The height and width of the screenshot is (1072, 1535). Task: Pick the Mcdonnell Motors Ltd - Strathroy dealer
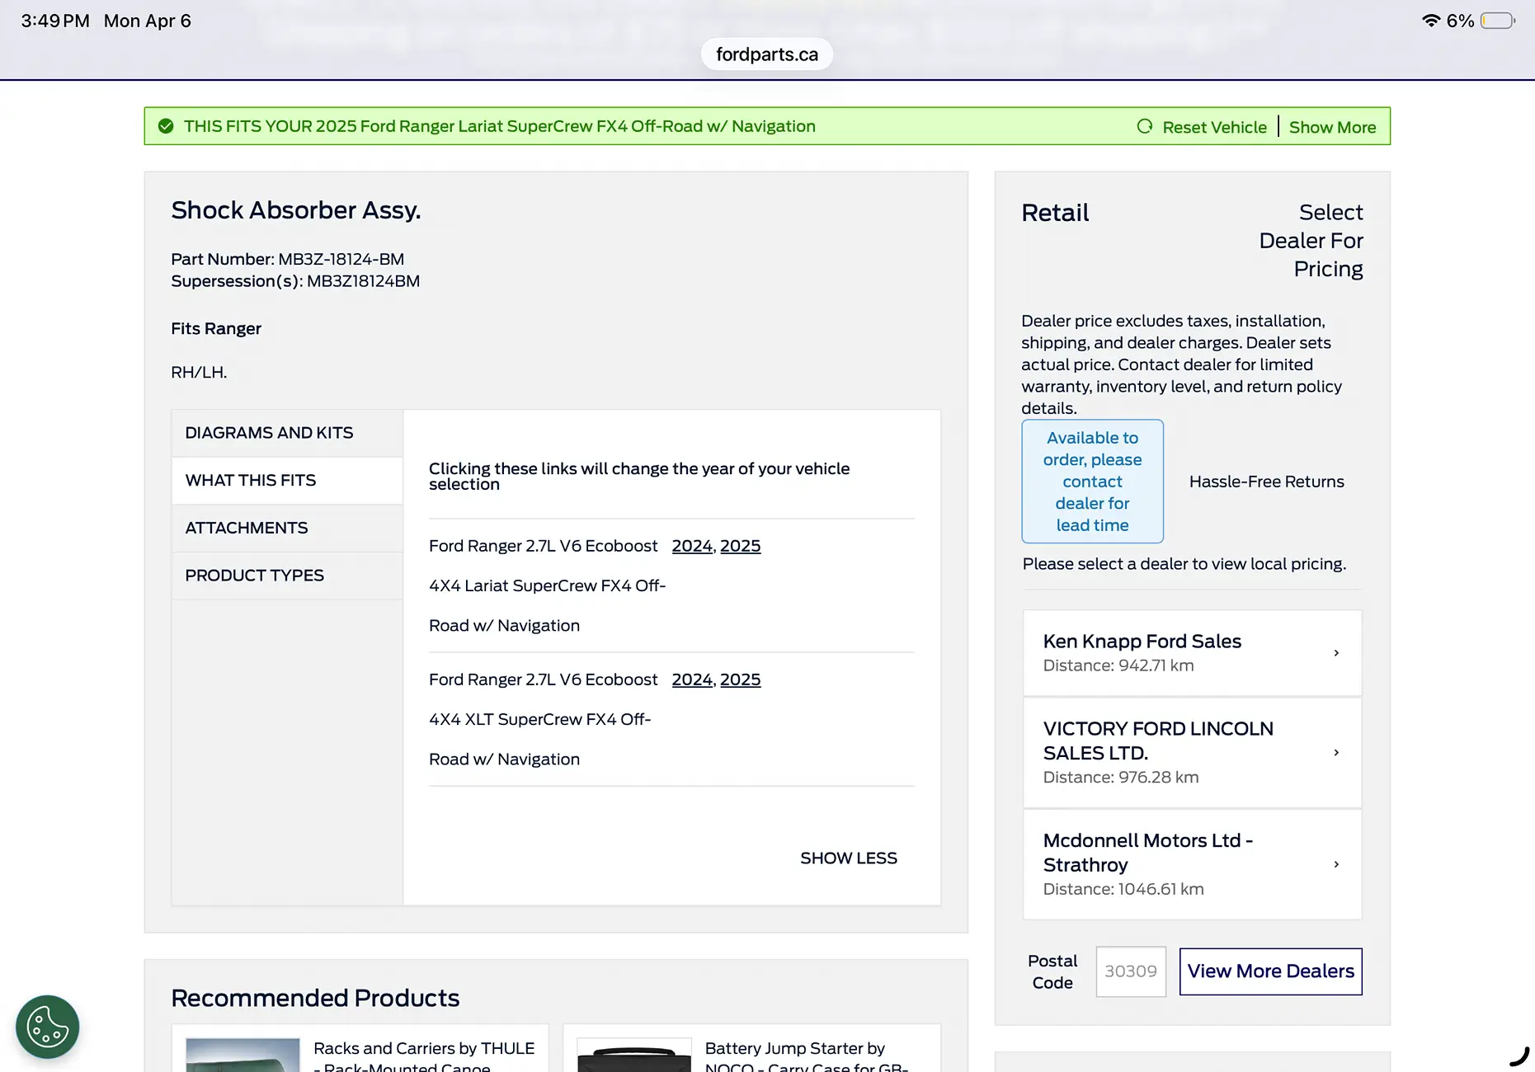tap(1192, 864)
